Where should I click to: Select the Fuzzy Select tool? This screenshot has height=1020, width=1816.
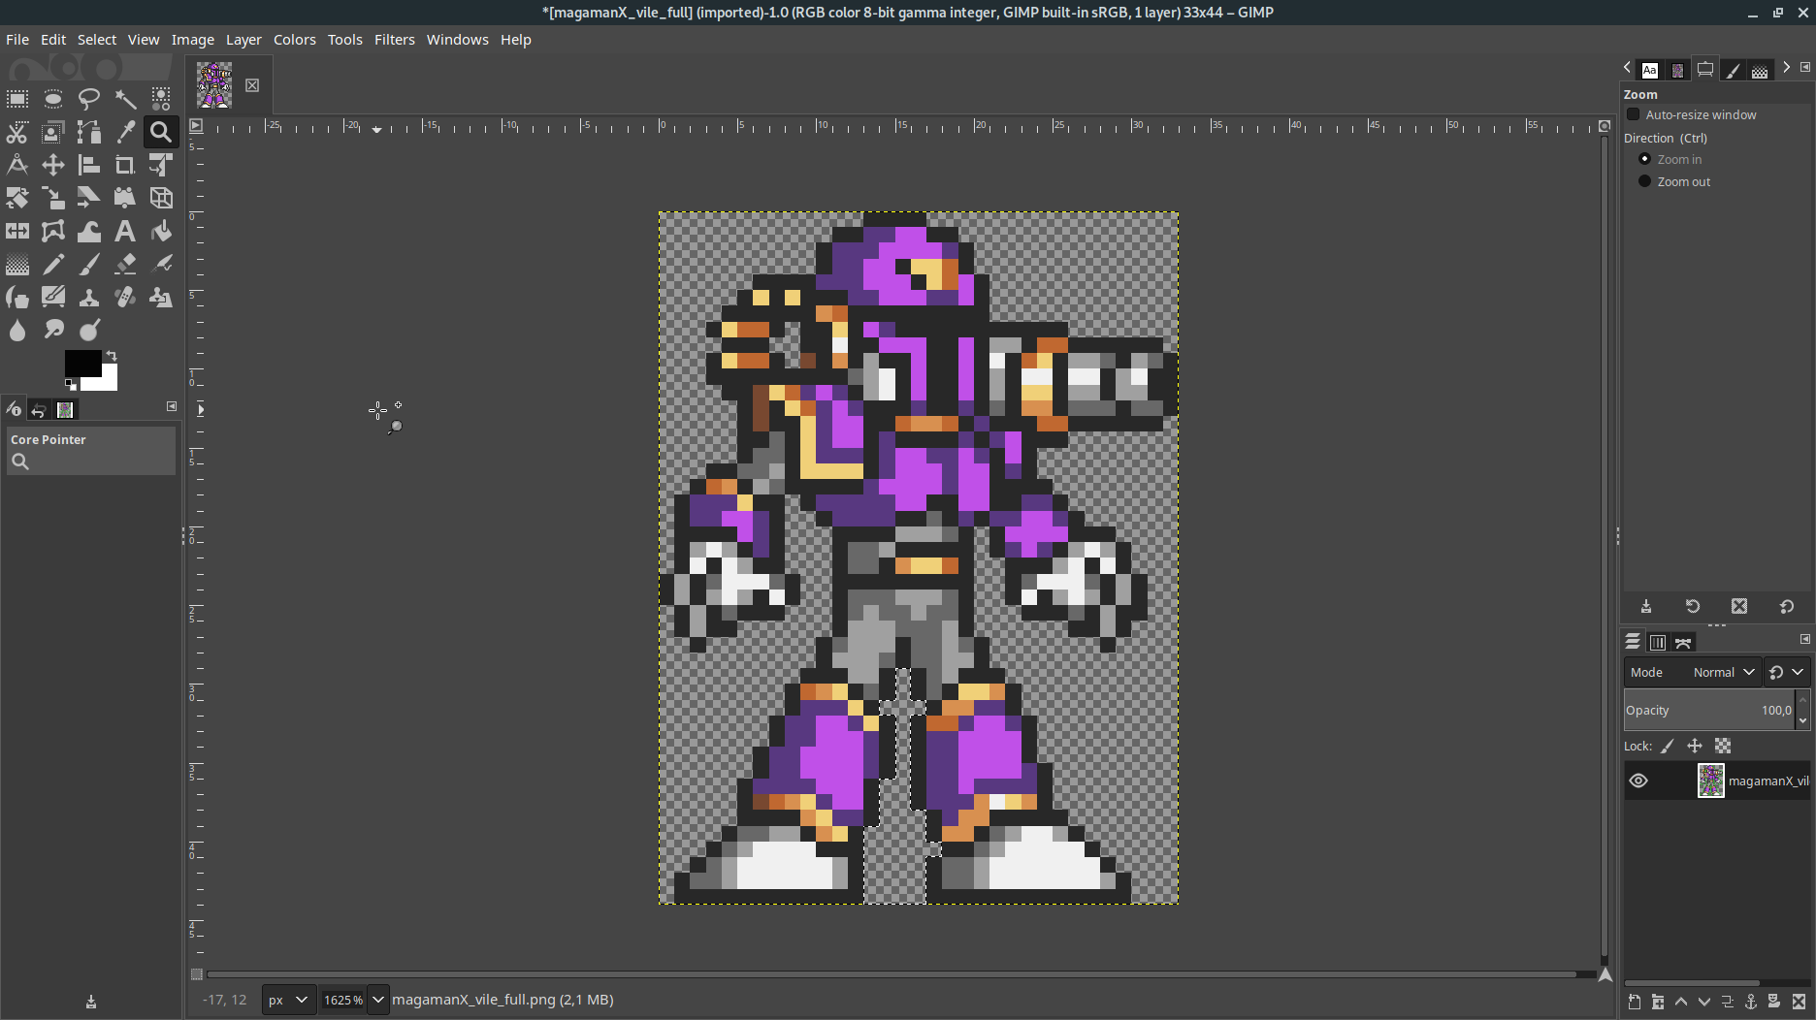pos(125,99)
